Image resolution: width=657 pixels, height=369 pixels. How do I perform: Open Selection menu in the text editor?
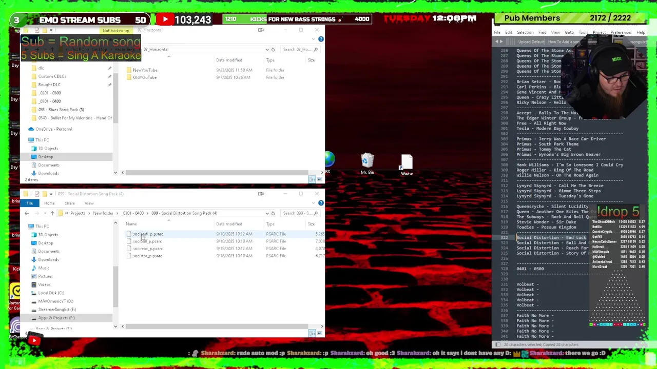point(525,32)
